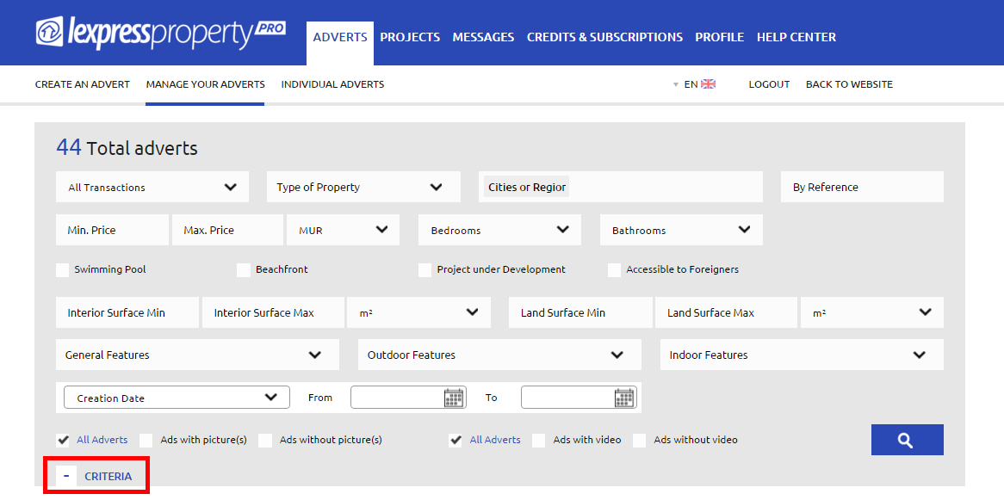This screenshot has width=1004, height=500.
Task: Open CREDITS & SUBSCRIPTIONS tab
Action: click(604, 37)
